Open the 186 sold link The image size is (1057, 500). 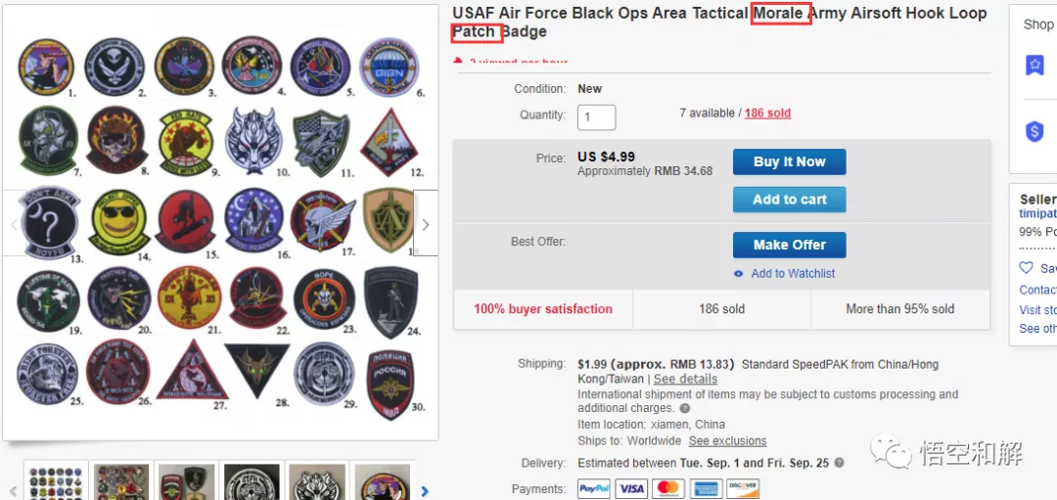pyautogui.click(x=767, y=114)
